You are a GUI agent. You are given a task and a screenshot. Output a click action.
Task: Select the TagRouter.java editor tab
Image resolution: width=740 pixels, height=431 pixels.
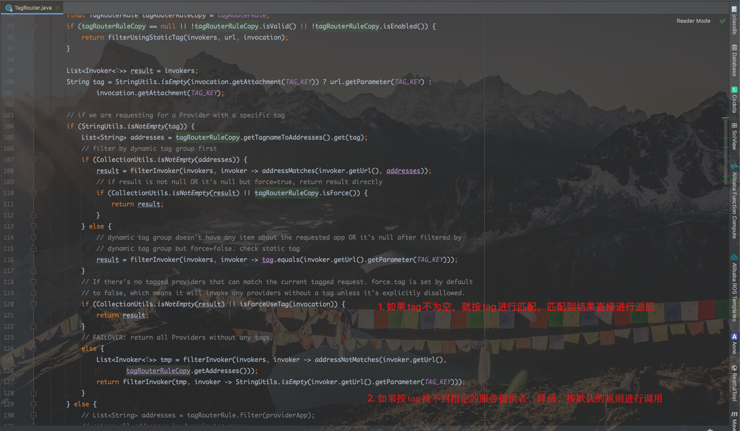[32, 8]
